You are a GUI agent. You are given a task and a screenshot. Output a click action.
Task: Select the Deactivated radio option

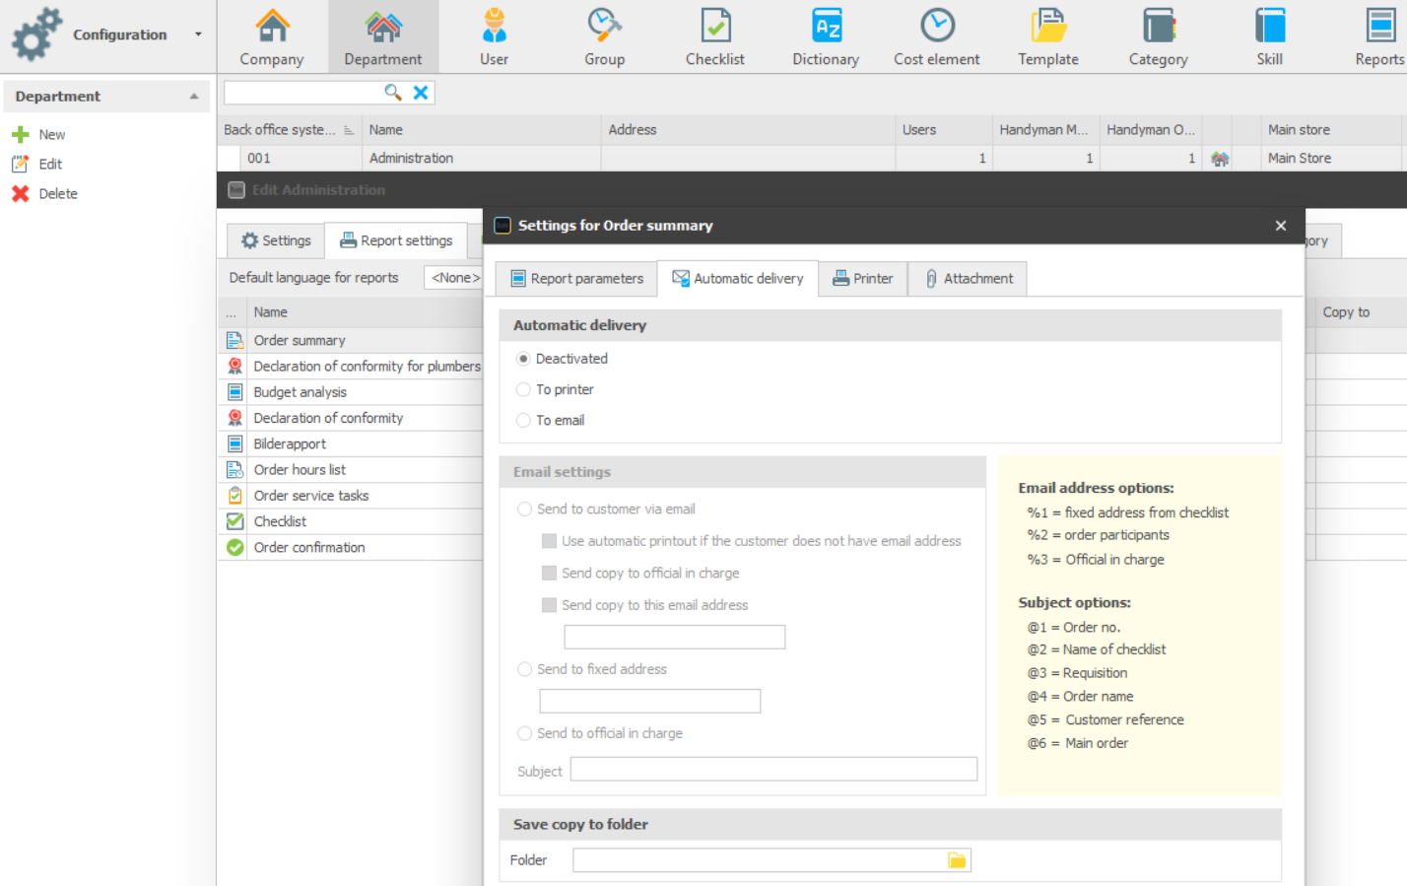point(523,359)
